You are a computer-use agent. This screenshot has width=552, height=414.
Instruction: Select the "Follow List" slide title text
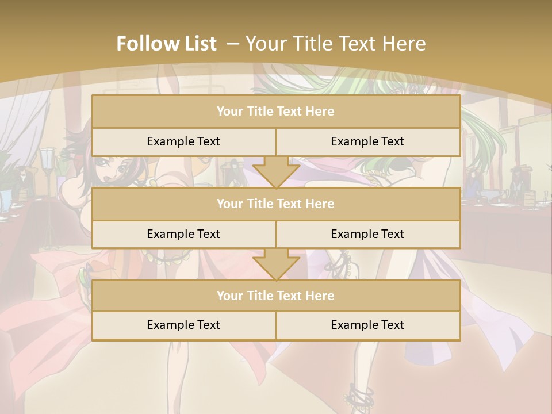[167, 44]
